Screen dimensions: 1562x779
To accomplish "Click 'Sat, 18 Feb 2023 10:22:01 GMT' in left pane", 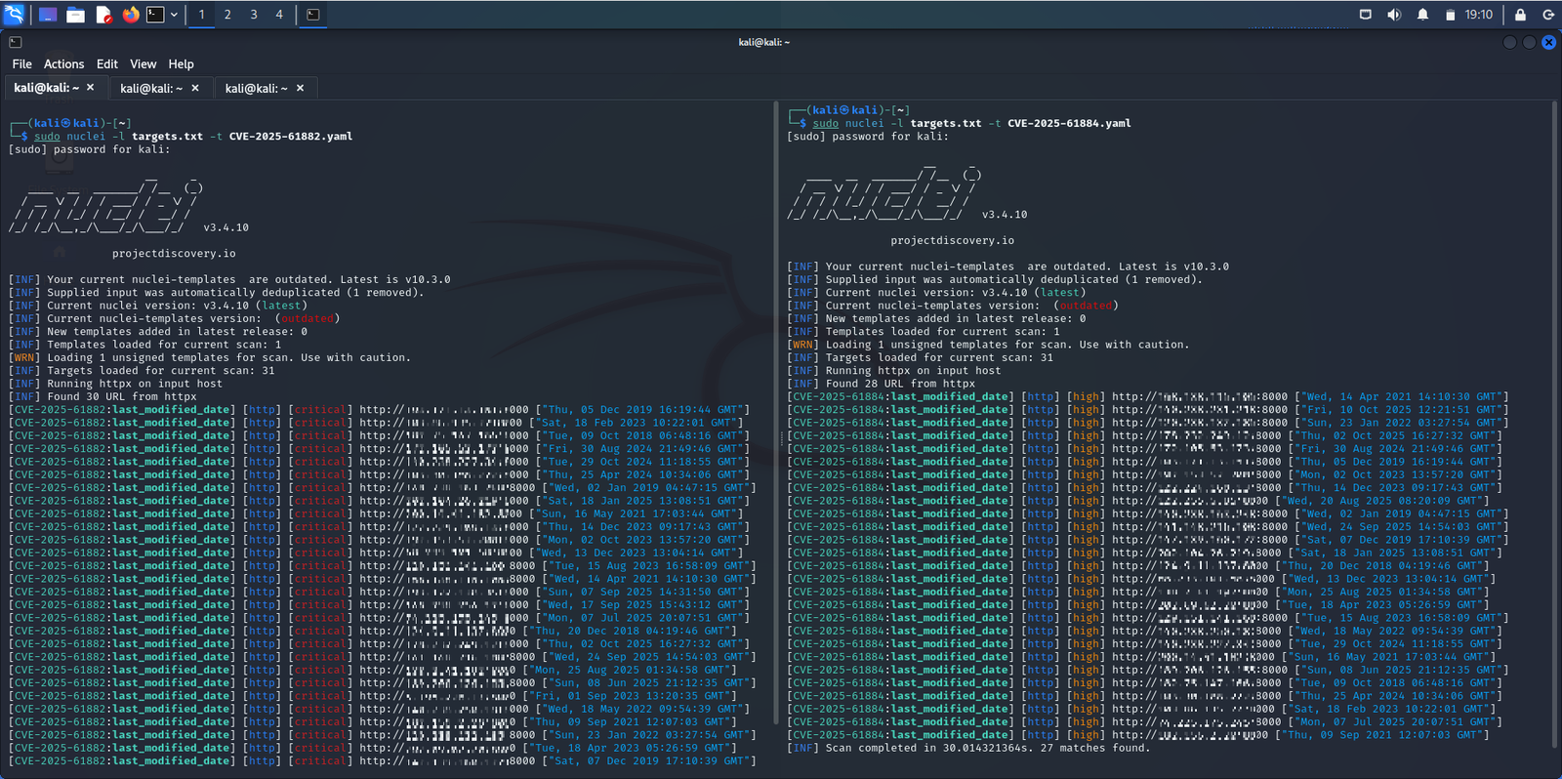I will click(638, 423).
